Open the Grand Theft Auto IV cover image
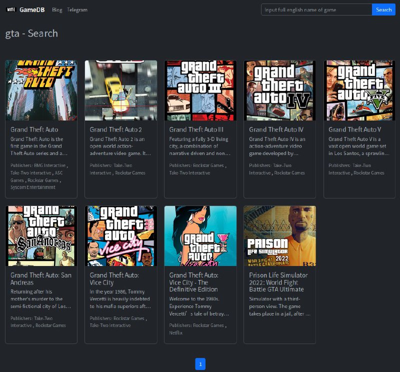Screen dimensions: 400x372 pos(280,90)
